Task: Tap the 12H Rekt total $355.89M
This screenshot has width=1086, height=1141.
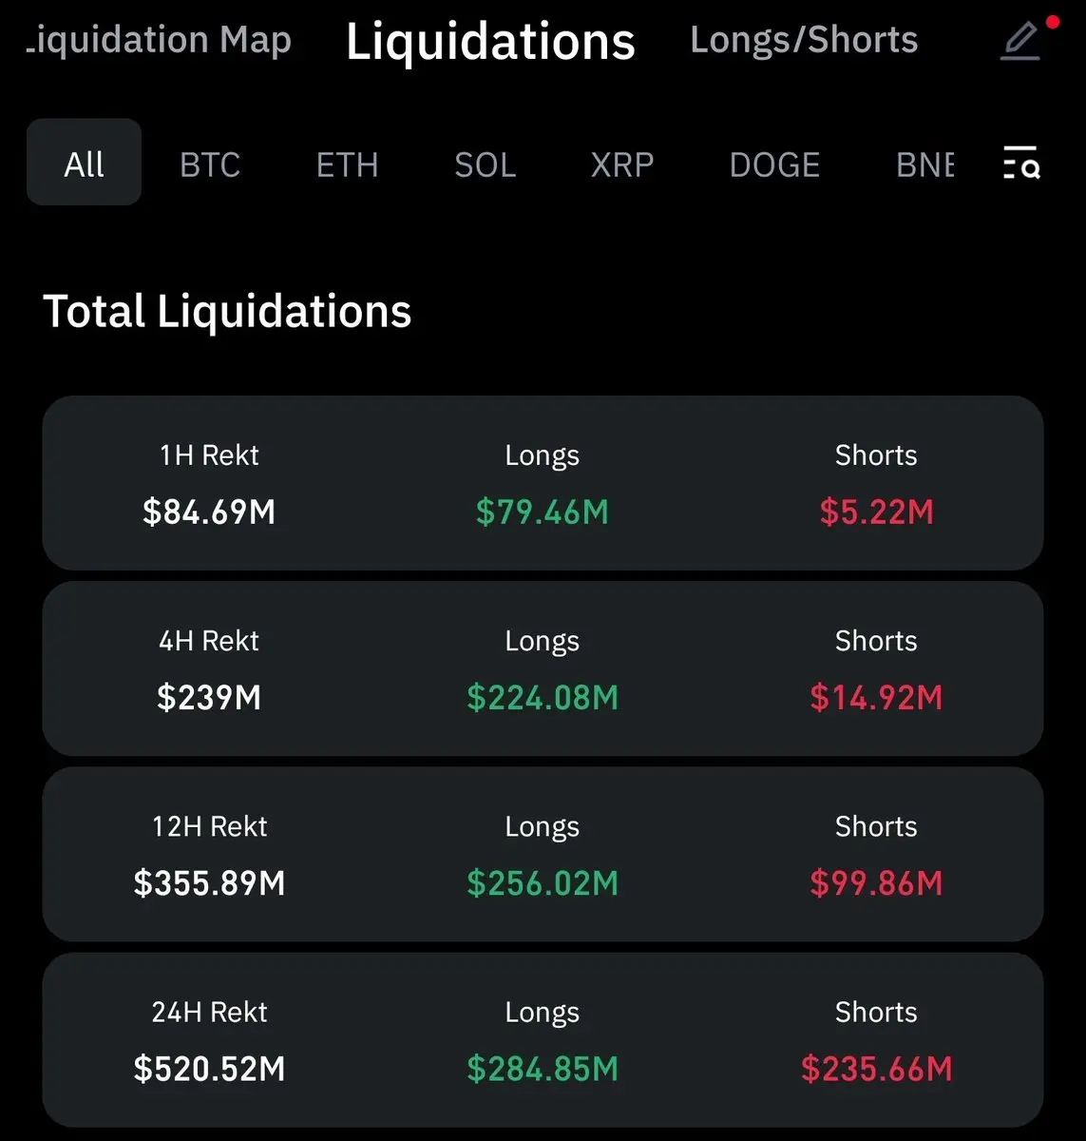Action: 209,883
